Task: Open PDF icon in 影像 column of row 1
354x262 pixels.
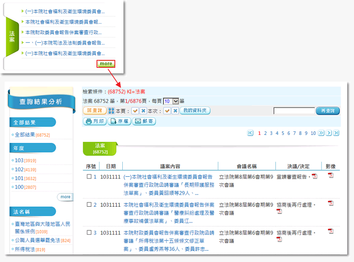Action: tap(331, 175)
